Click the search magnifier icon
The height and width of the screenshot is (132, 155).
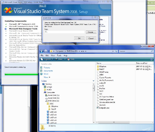point(152,51)
